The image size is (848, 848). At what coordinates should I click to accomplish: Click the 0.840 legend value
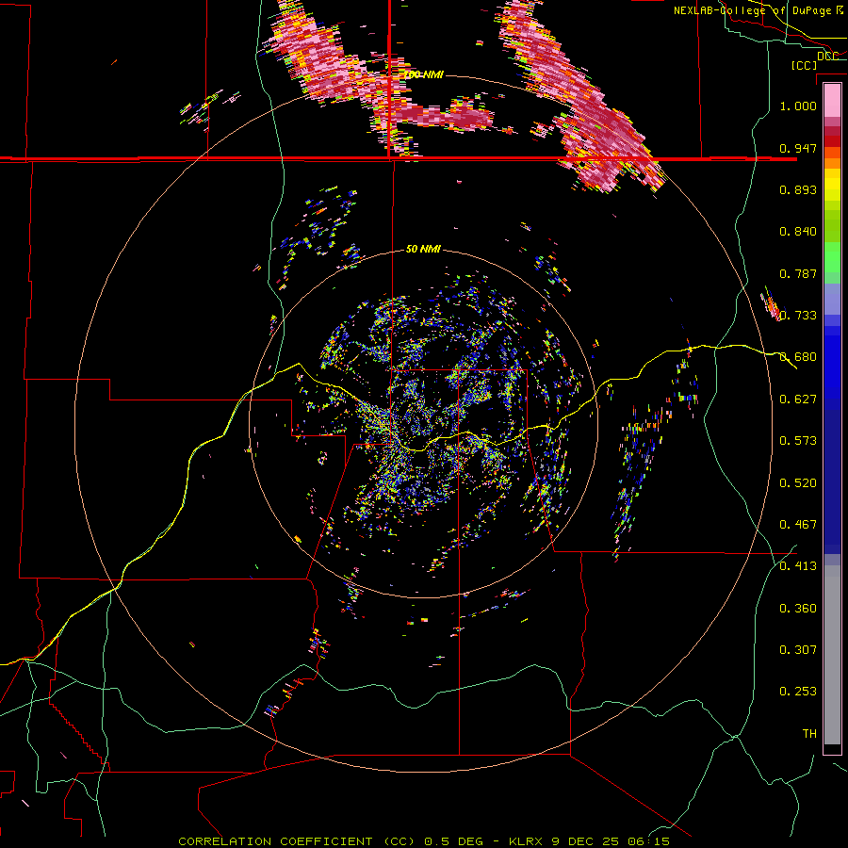point(798,232)
